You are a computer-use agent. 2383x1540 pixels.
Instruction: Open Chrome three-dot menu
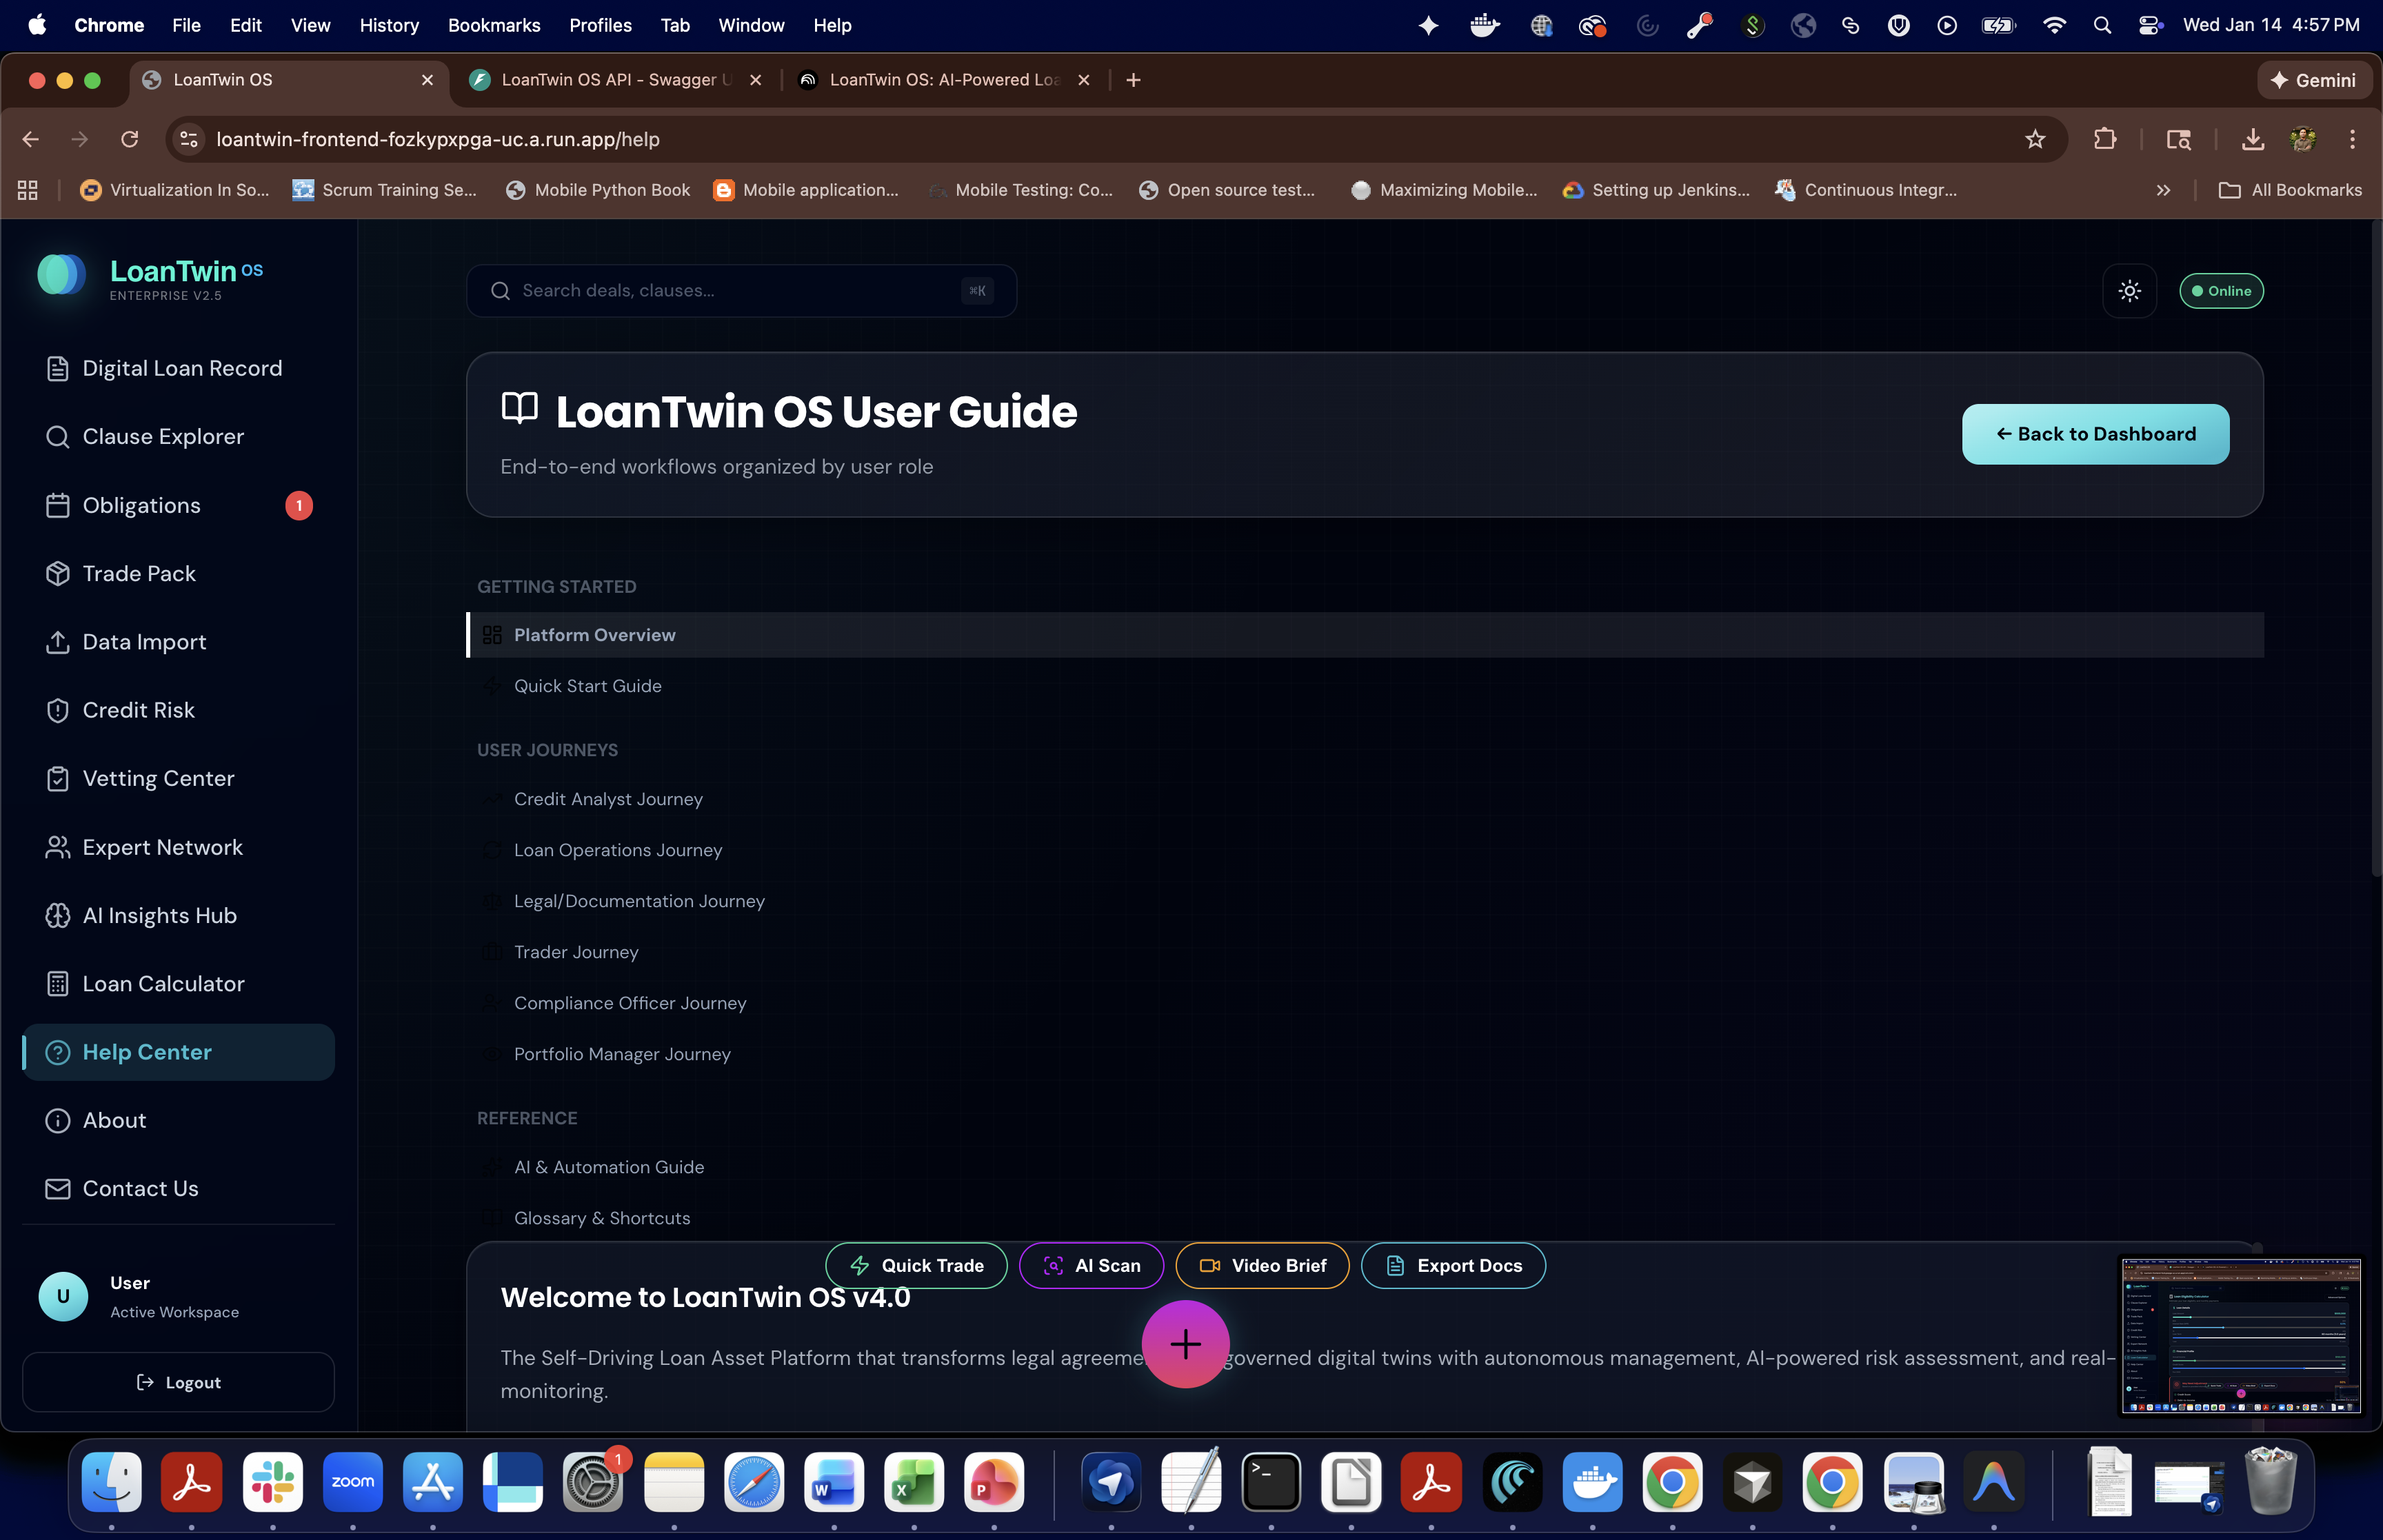tap(2352, 139)
